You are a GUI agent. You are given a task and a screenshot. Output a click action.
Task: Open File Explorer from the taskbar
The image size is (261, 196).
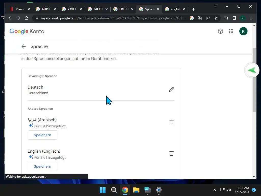point(136,190)
